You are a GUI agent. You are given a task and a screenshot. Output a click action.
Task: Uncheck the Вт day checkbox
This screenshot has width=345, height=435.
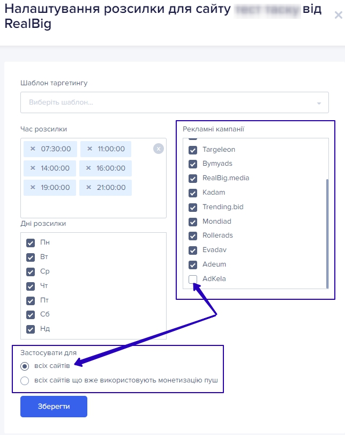(x=31, y=257)
